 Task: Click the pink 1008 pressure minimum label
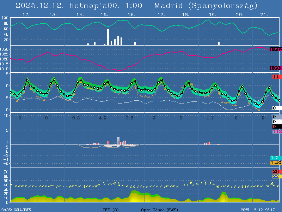[275, 68]
